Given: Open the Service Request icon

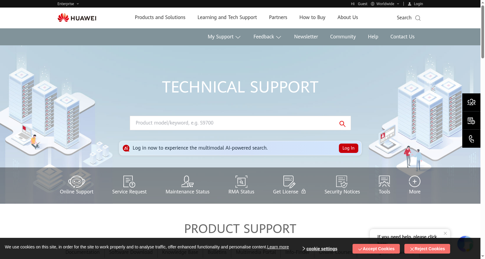Looking at the screenshot, I should pos(129,182).
